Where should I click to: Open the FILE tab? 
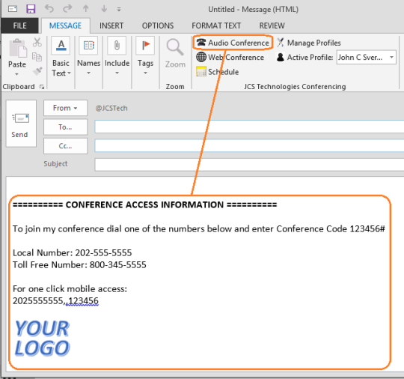coord(20,25)
